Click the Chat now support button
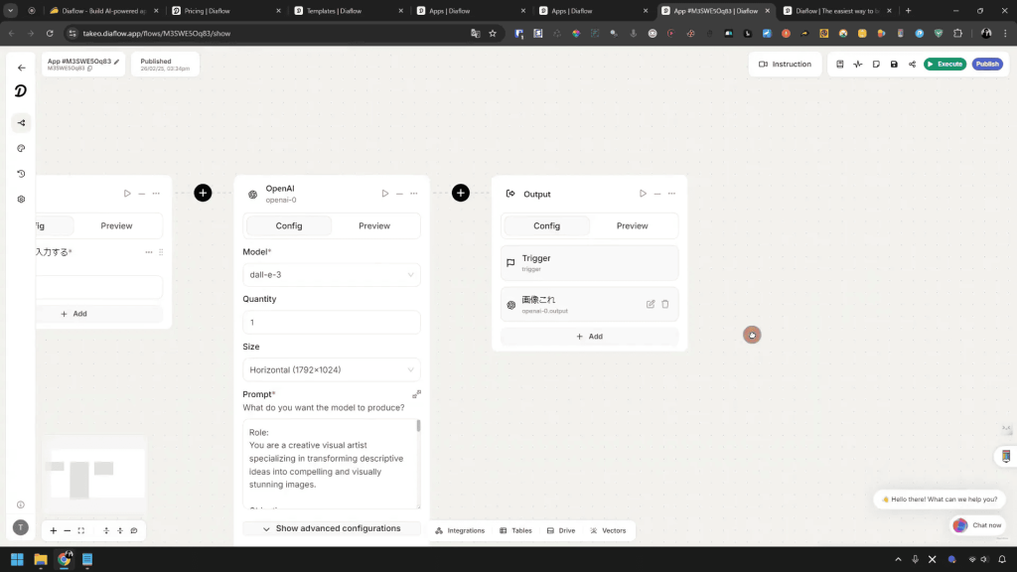Screen dimensions: 1017x572 pyautogui.click(x=978, y=525)
